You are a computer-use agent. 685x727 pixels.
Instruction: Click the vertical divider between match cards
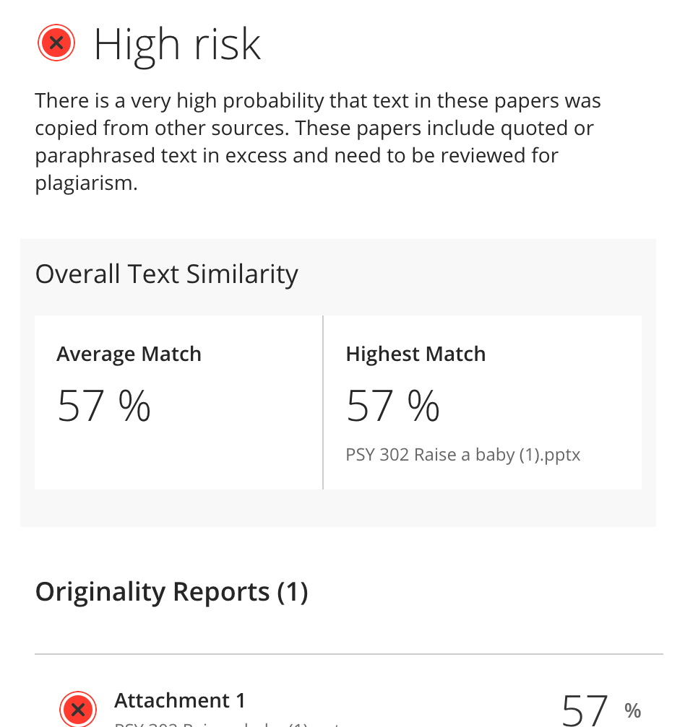click(323, 402)
